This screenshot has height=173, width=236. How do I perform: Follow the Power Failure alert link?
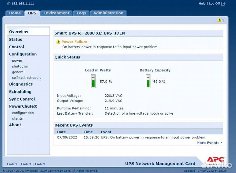(x=74, y=42)
